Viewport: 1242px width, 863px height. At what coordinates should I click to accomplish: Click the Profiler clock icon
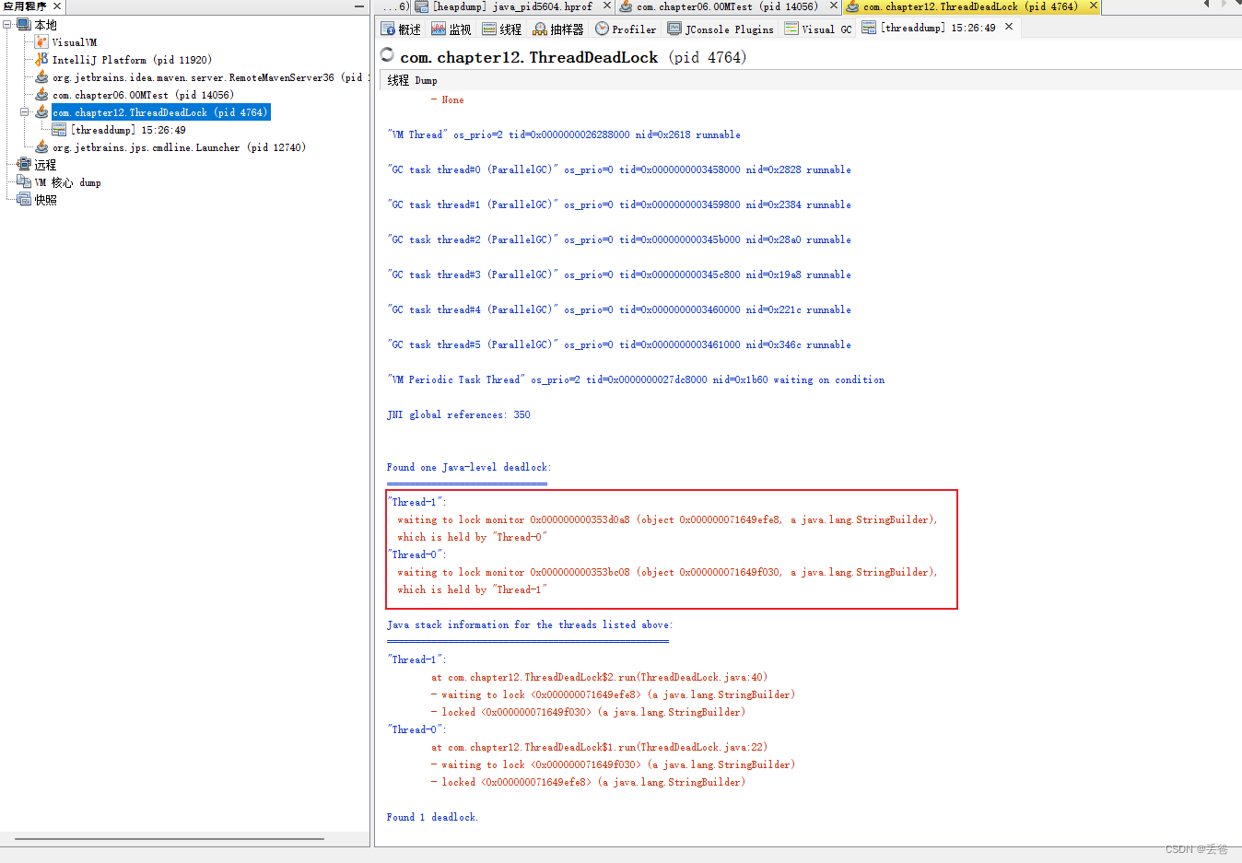coord(602,29)
